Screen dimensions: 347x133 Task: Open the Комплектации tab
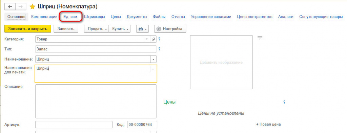[44, 17]
